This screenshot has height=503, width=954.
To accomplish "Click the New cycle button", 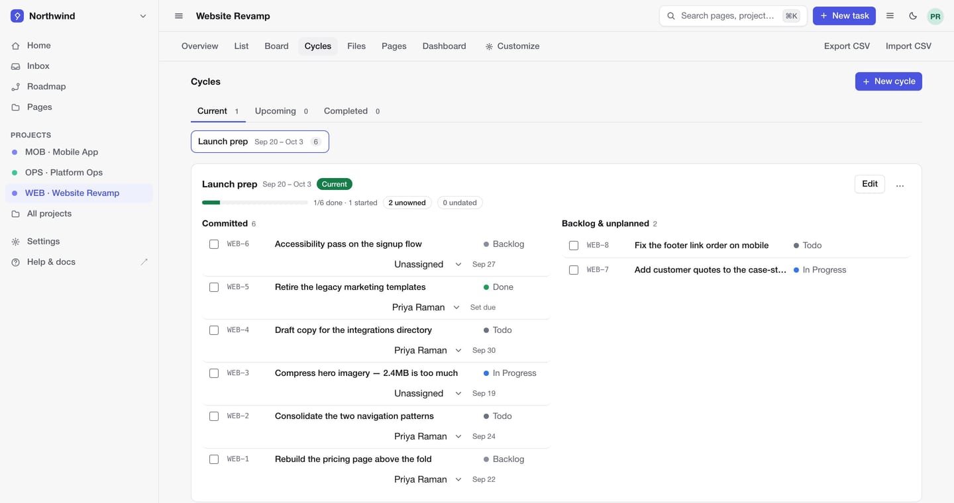I will click(x=888, y=81).
